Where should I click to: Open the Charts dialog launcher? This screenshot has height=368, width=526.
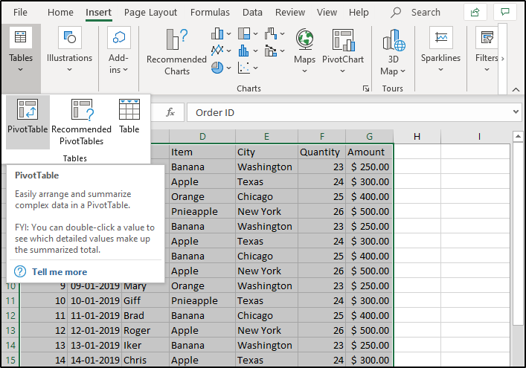tap(365, 88)
